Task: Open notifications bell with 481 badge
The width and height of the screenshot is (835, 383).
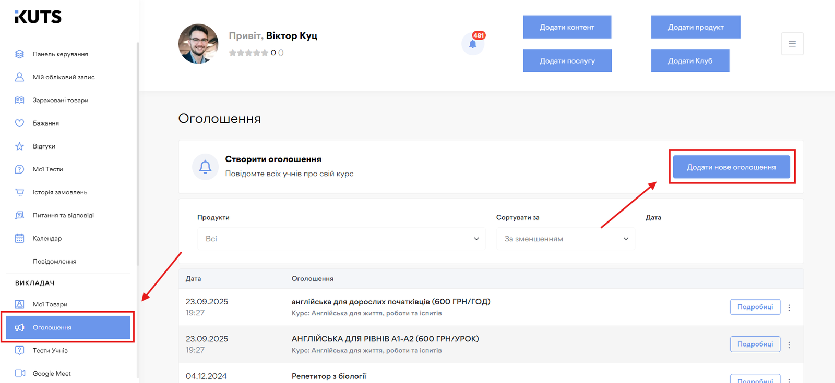Action: click(473, 43)
